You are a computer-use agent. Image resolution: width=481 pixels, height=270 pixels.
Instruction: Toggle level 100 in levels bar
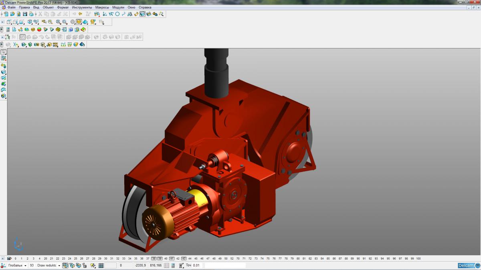[x=418, y=258]
